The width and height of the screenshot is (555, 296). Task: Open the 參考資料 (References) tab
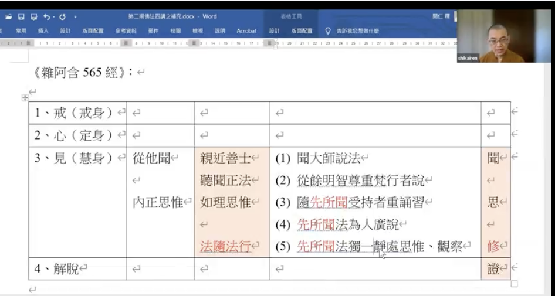[x=126, y=30]
